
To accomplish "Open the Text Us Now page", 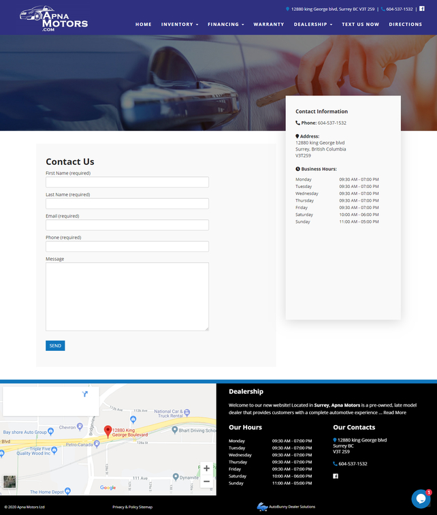I will 360,25.
